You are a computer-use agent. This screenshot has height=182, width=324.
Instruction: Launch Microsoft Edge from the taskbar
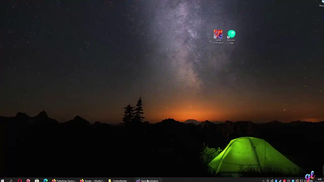click(x=46, y=180)
